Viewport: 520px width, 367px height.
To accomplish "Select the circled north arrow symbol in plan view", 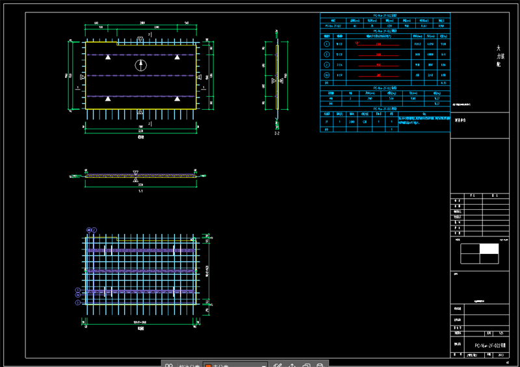I will (x=140, y=65).
